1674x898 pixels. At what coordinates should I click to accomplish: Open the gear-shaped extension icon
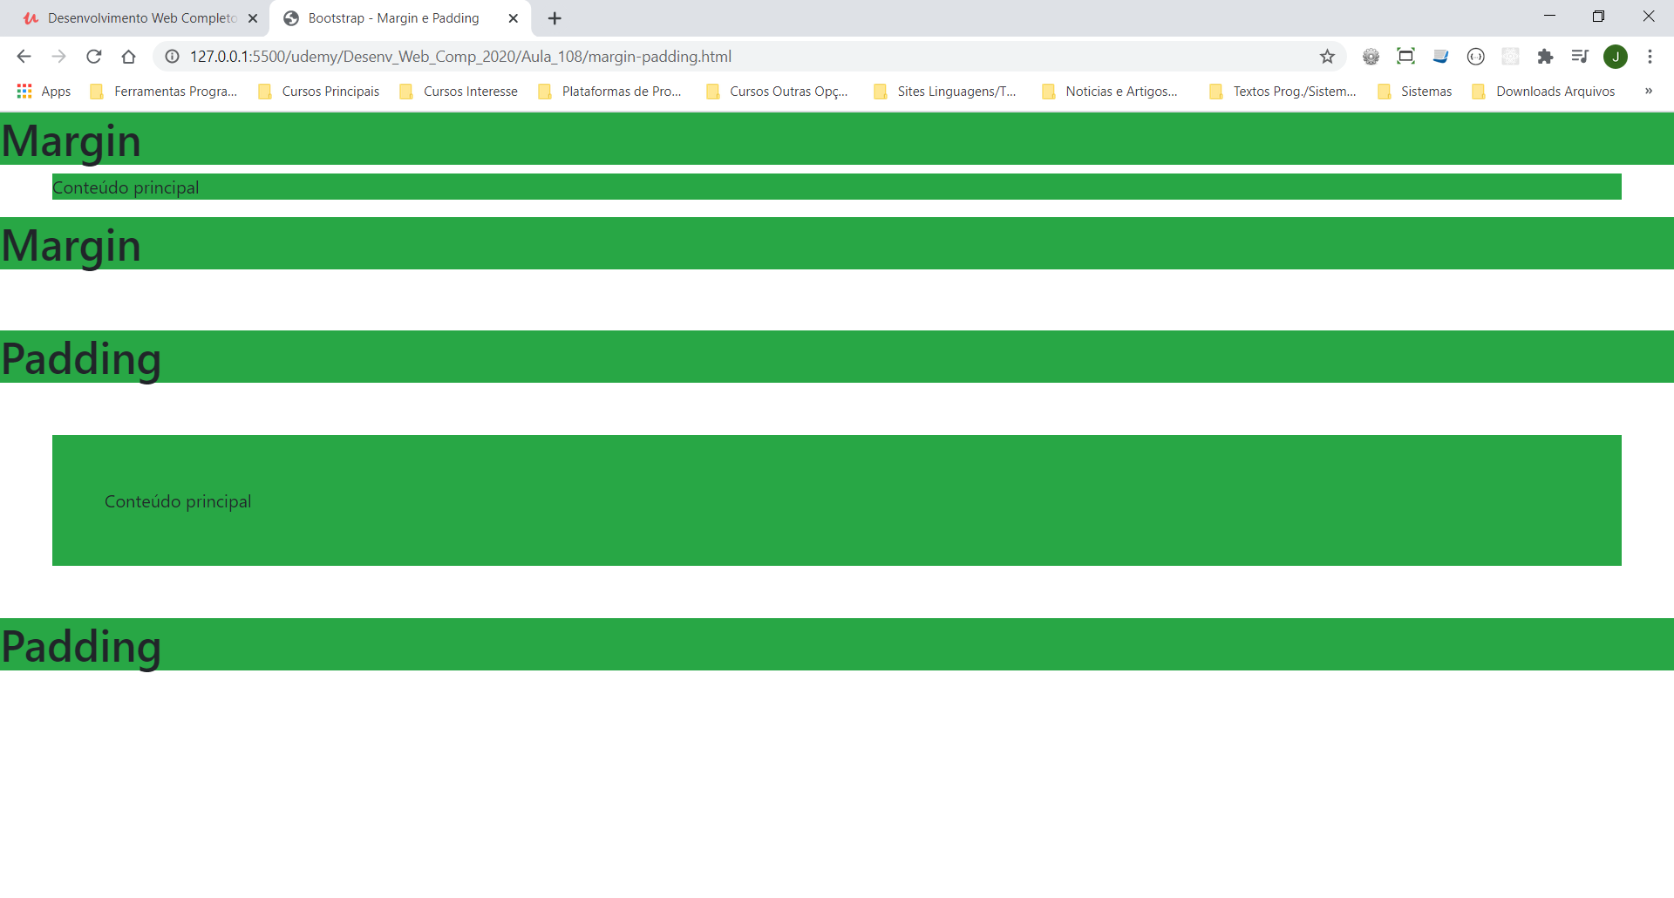coord(1371,57)
